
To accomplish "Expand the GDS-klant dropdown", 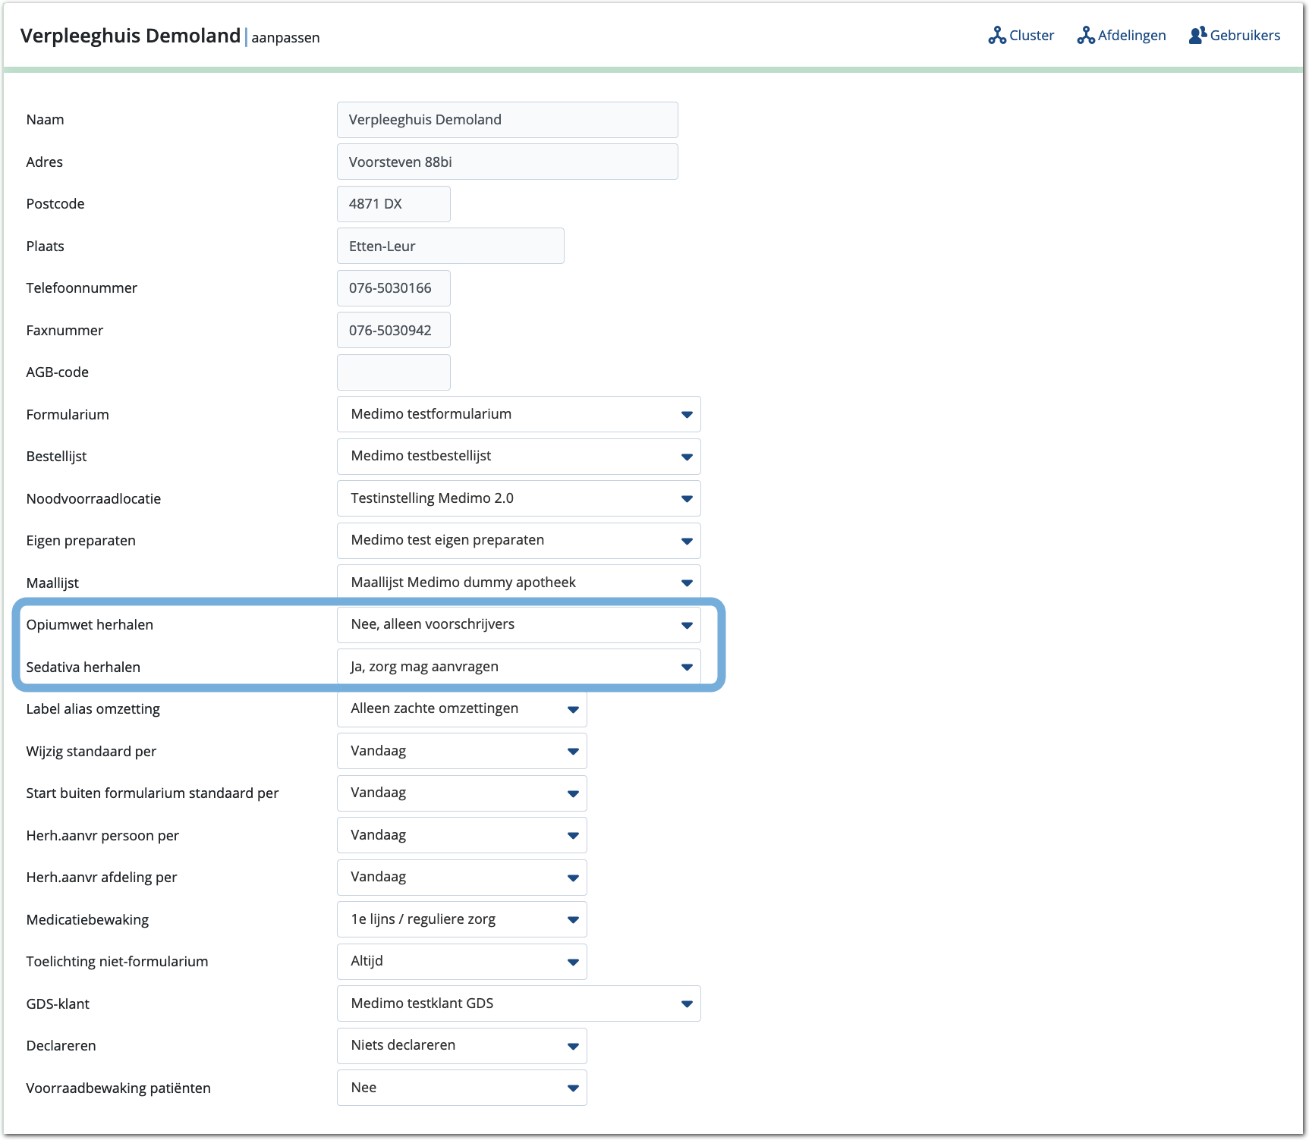I will pos(518,1003).
